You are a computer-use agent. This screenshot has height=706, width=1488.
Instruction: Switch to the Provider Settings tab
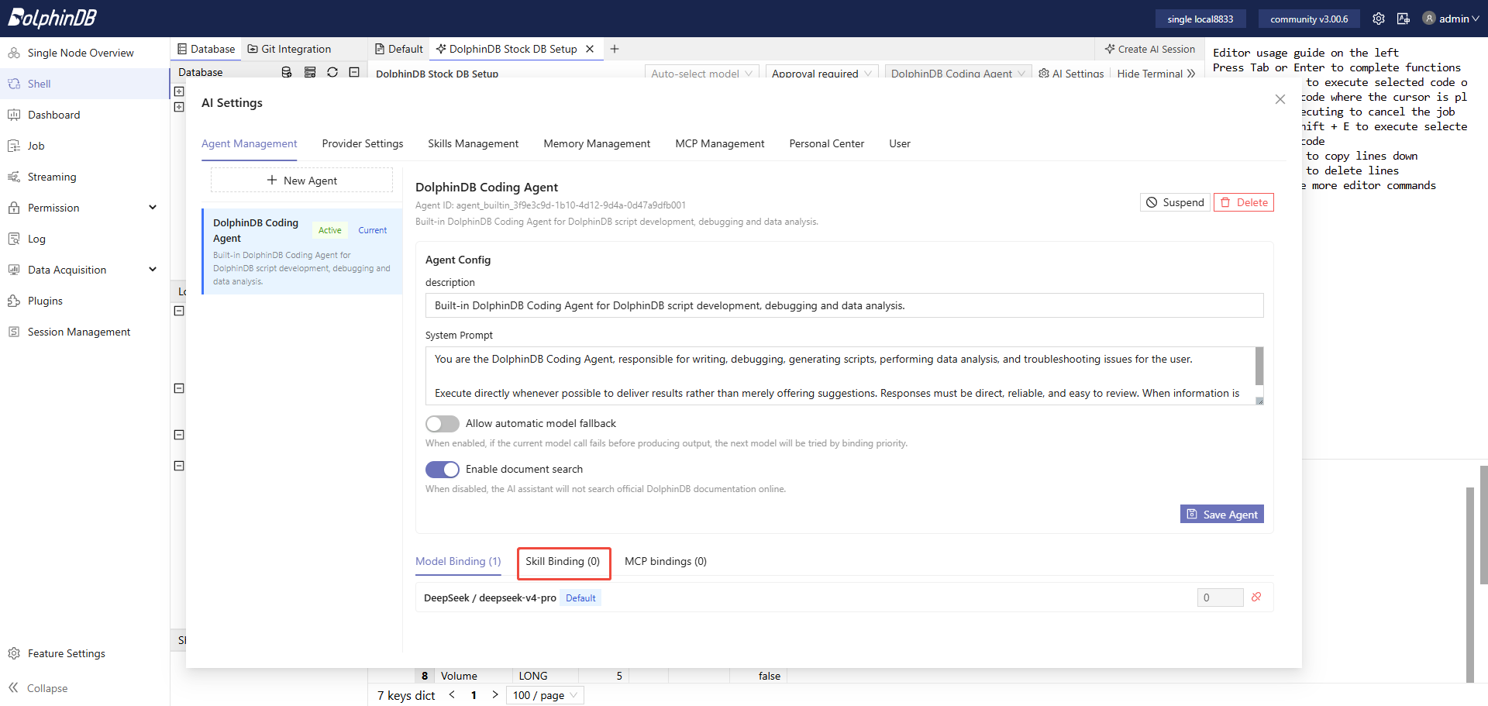363,143
